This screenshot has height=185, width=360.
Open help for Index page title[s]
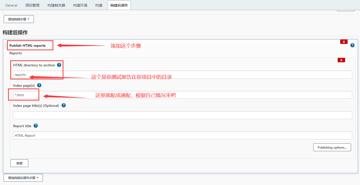64,105
